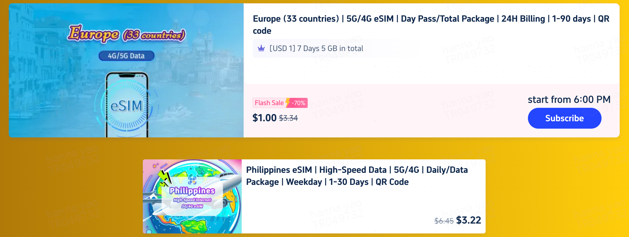Click the yellow lightning icon on Philippines image

click(164, 176)
